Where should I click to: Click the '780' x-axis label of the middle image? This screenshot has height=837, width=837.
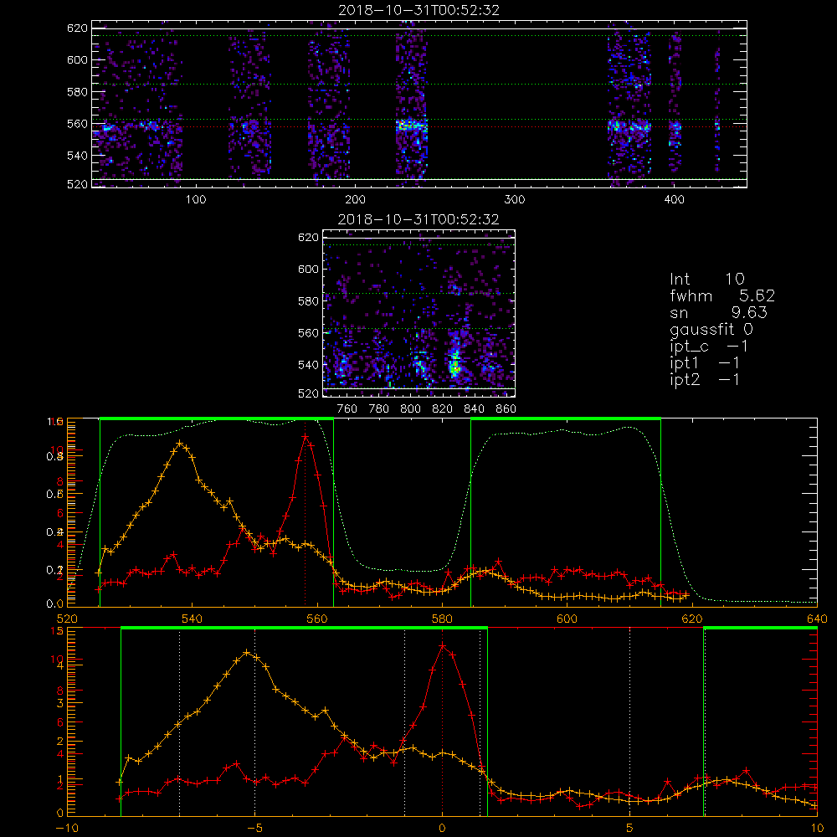[x=379, y=409]
